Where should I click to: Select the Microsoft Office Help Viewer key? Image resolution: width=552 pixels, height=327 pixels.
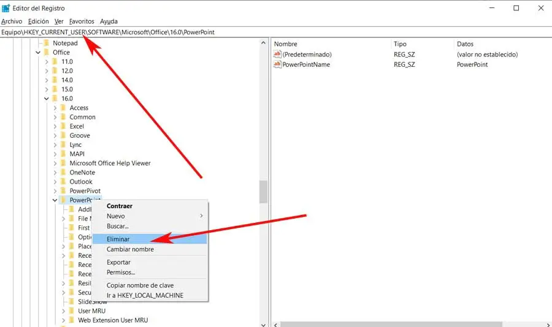[x=110, y=163]
